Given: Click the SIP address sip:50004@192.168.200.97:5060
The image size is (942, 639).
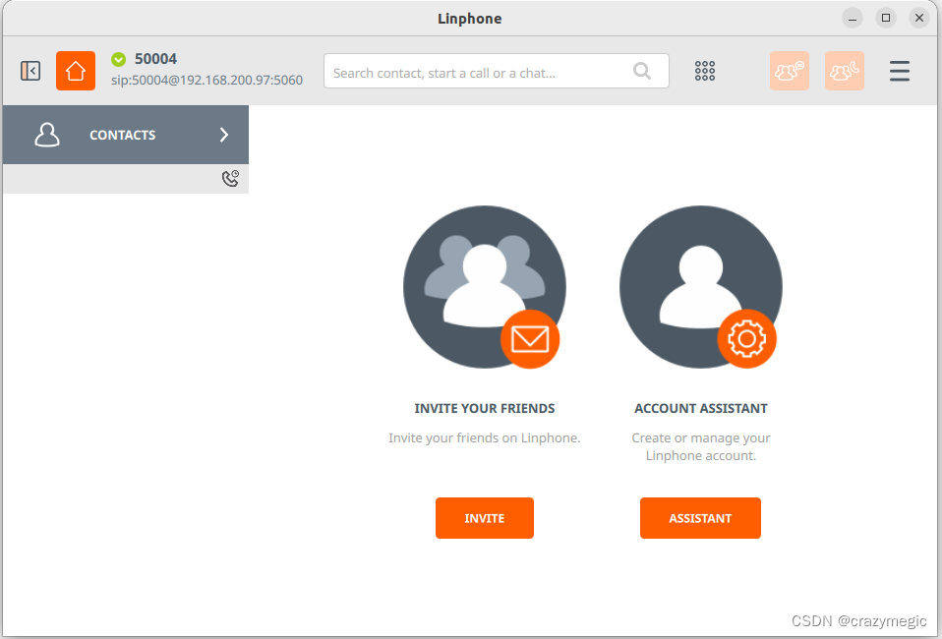Looking at the screenshot, I should click(x=206, y=80).
